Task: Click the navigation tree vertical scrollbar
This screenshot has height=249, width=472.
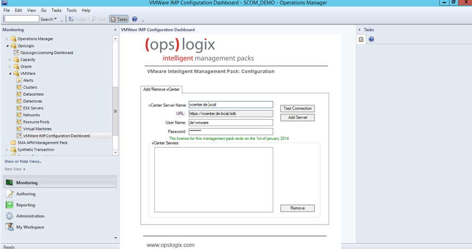Action: 115,110
